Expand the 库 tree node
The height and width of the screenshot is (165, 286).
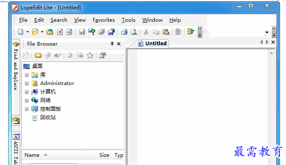coord(27,75)
